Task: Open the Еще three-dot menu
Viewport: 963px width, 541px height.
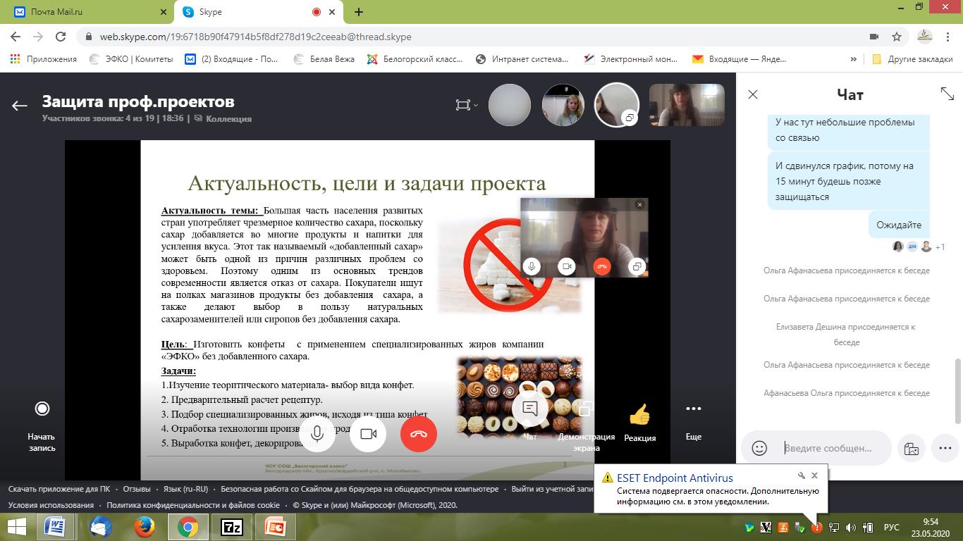Action: [x=693, y=409]
